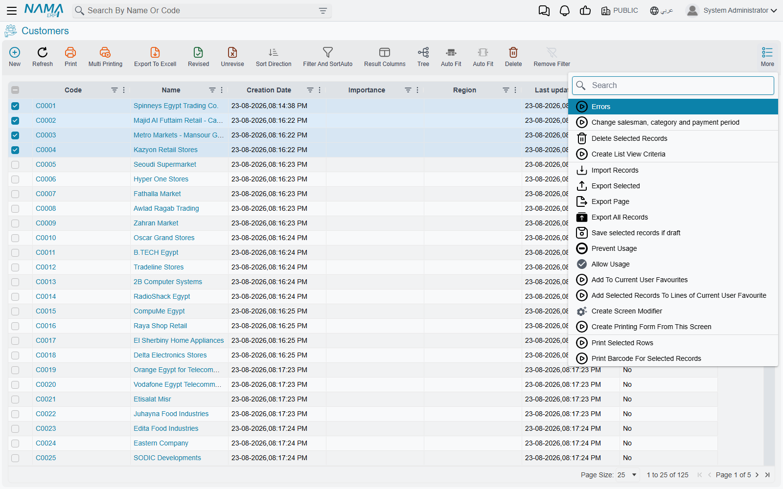This screenshot has width=783, height=489.
Task: Jump to the last page
Action: click(x=767, y=475)
